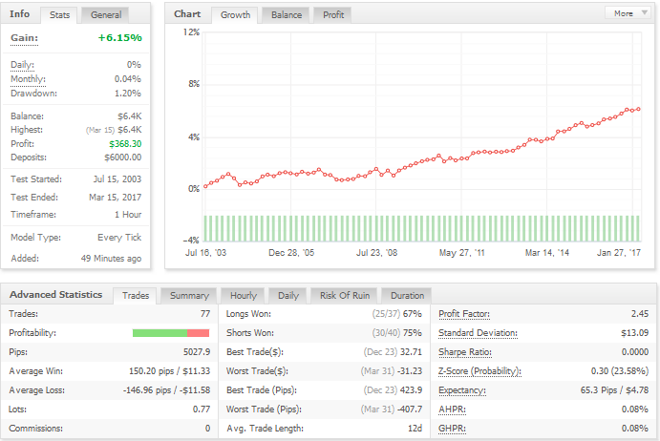
Task: Select the Profit chart tab
Action: 333,15
